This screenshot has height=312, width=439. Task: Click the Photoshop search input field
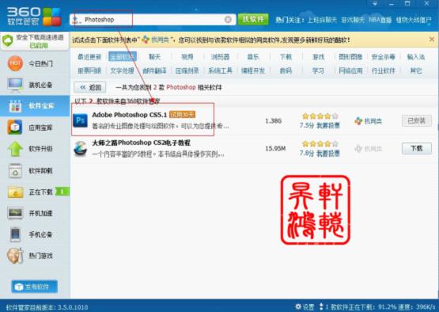click(153, 20)
